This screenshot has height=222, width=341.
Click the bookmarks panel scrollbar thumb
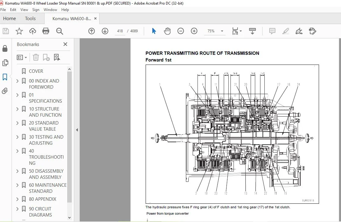click(69, 137)
